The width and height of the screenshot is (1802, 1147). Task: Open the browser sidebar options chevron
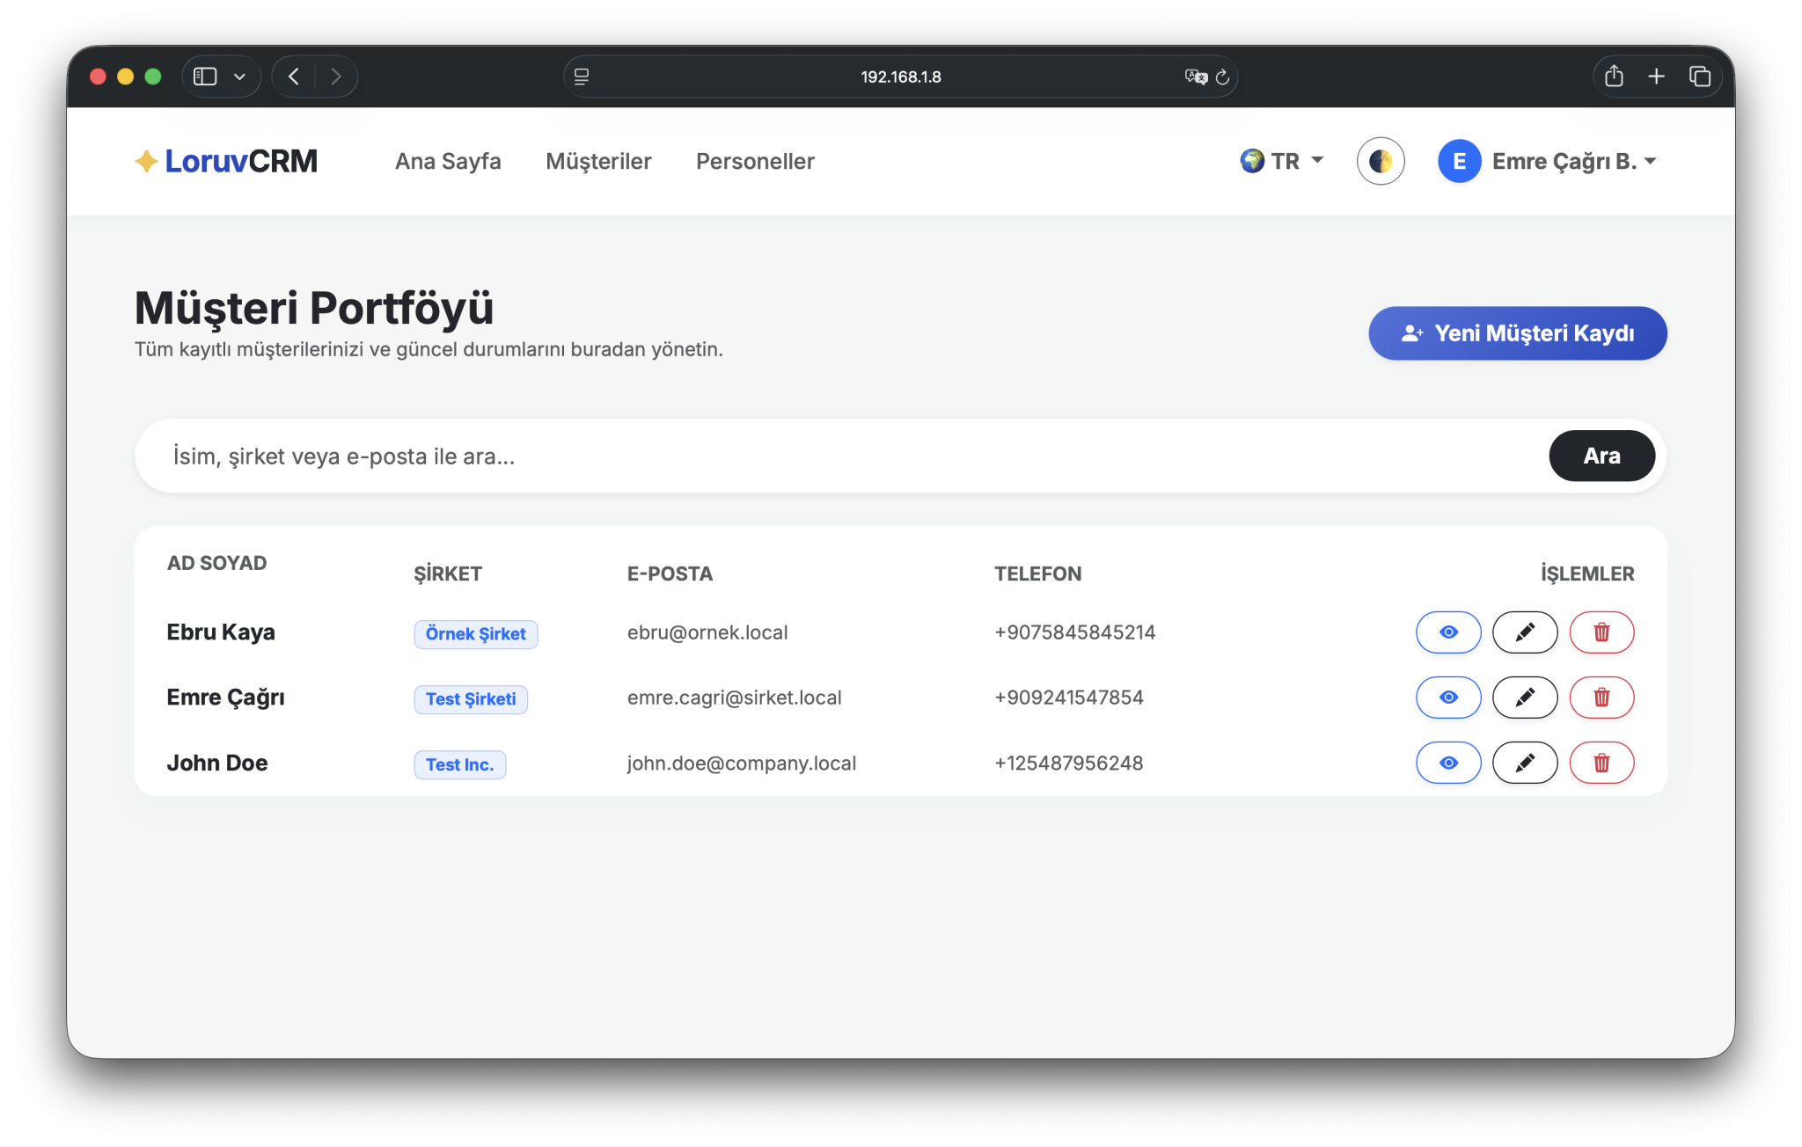click(x=239, y=77)
